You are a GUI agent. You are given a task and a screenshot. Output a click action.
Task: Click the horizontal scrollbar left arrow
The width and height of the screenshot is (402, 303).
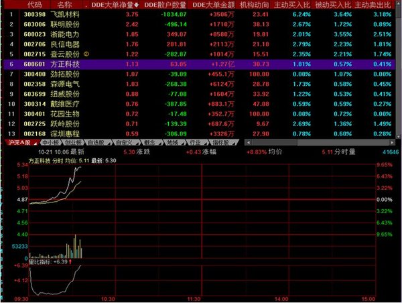248,142
